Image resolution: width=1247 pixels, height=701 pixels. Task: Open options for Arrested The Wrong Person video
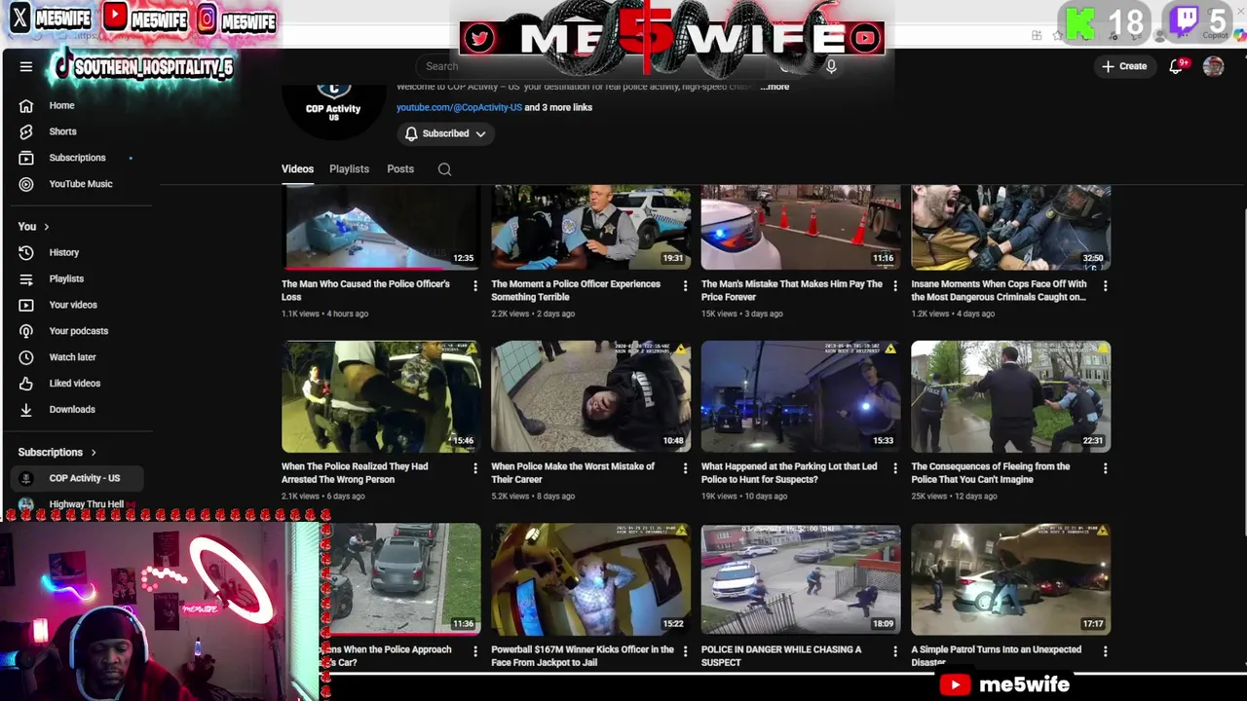click(x=475, y=468)
